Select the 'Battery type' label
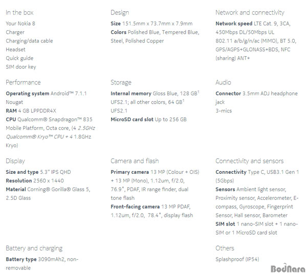This screenshot has height=274, width=307. 21,259
